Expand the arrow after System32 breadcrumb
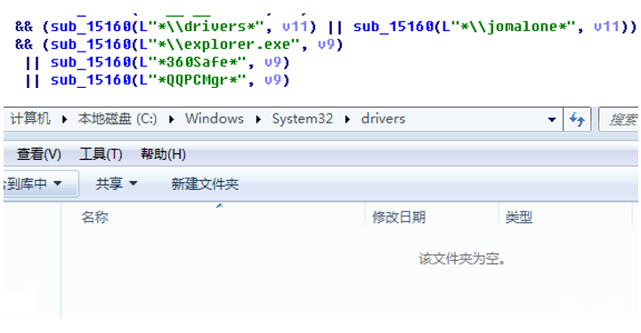This screenshot has height=333, width=641. click(x=347, y=119)
